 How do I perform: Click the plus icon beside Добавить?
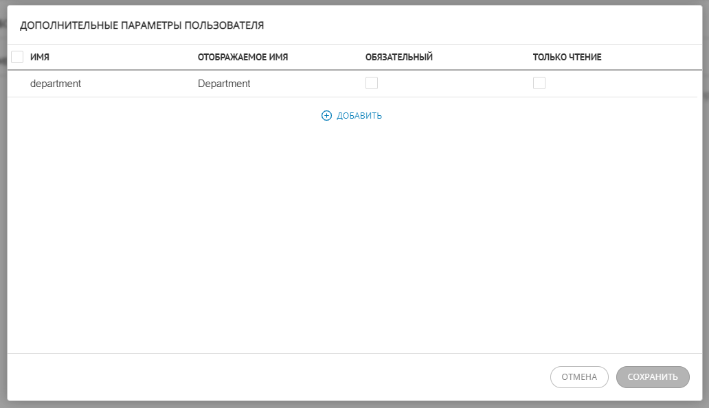(326, 116)
